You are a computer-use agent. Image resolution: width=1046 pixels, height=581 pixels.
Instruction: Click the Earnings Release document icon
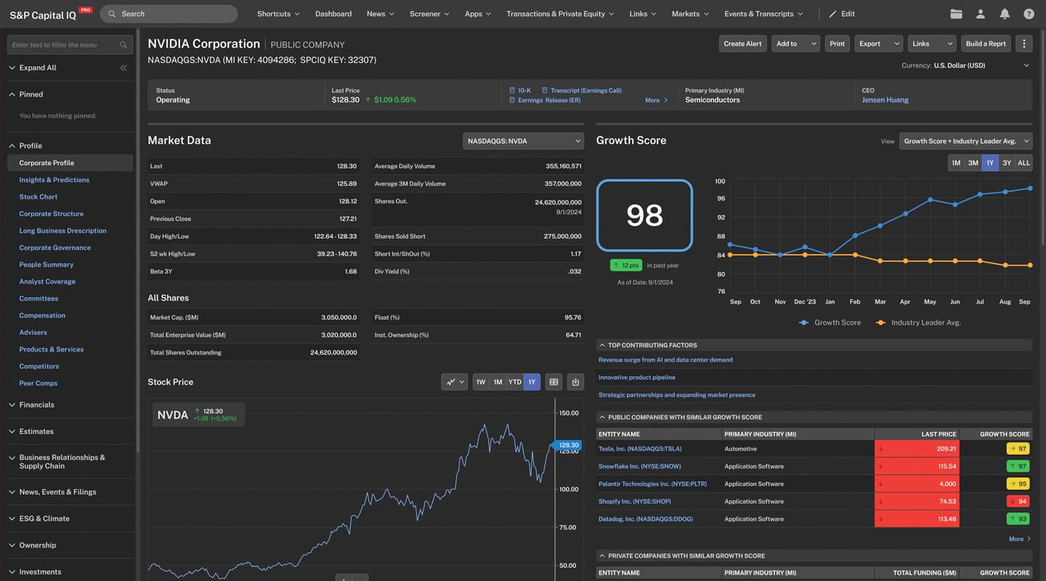pyautogui.click(x=512, y=100)
